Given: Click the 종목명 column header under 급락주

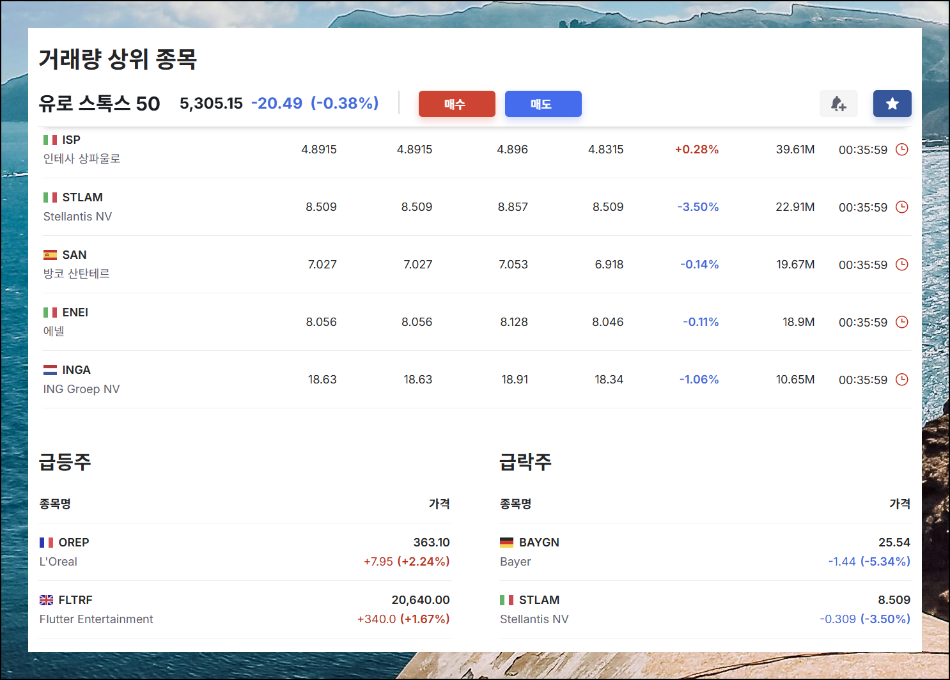Looking at the screenshot, I should coord(515,504).
